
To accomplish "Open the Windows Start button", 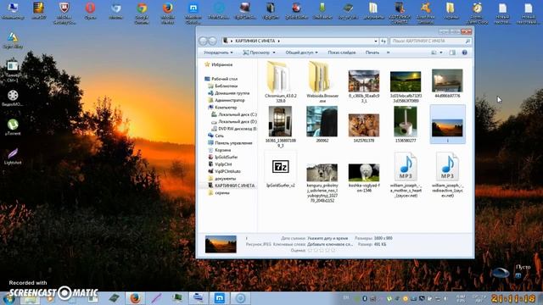I will (x=8, y=299).
